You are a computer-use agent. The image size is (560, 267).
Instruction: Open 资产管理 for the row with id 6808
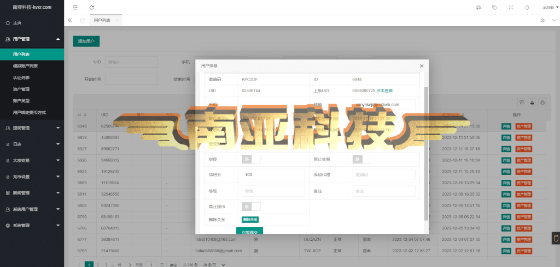523,205
